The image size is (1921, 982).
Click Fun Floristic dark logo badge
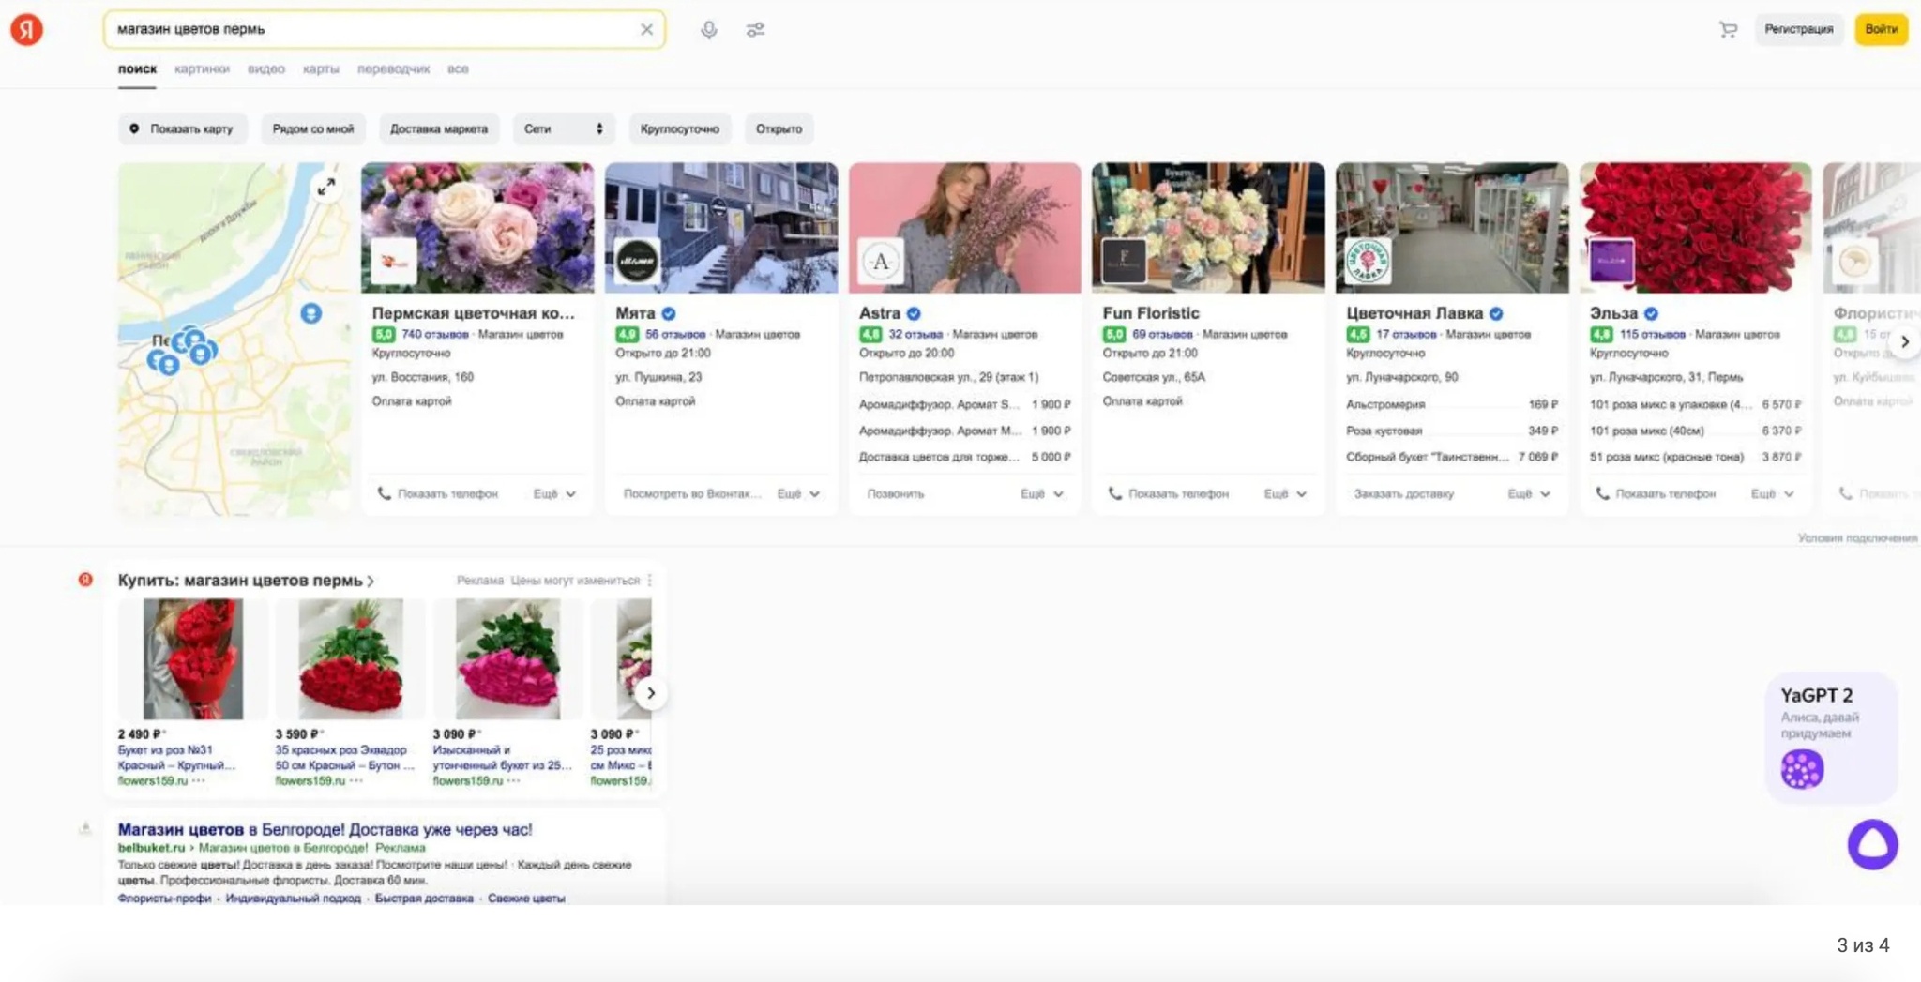click(x=1124, y=261)
